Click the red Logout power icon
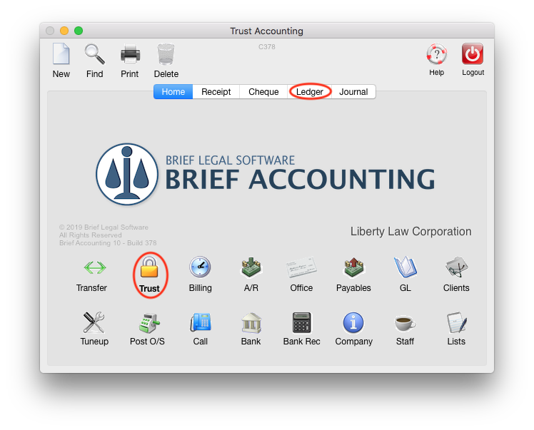 tap(473, 53)
